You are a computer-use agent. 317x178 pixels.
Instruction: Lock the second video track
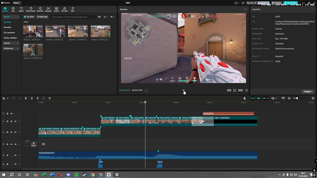tap(7, 132)
